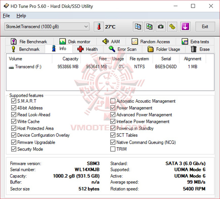This screenshot has height=199, width=220.
Task: Click the 5400 RPM rotation speed value
Action: (x=194, y=189)
